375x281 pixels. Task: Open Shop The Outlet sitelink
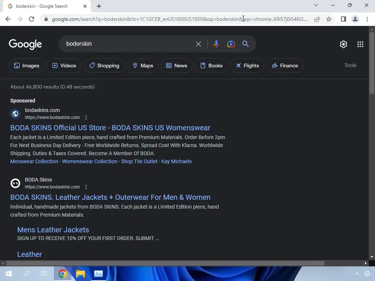coord(139,161)
